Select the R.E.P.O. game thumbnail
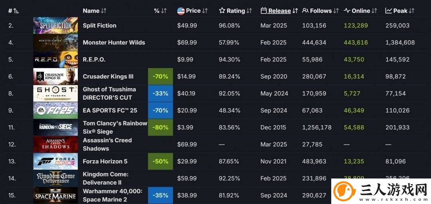This screenshot has height=204, width=431. coord(55,60)
